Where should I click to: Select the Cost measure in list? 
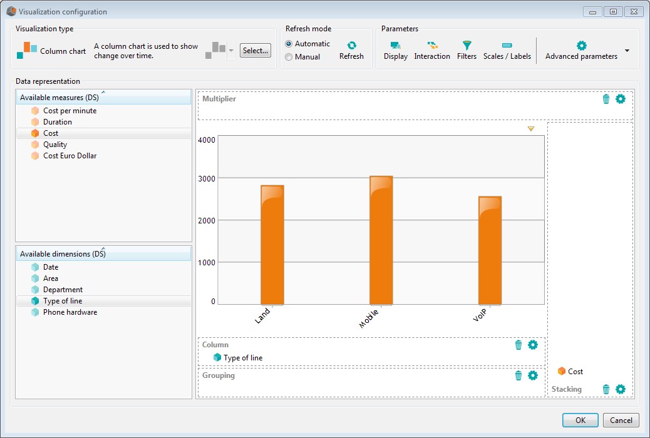click(x=103, y=133)
